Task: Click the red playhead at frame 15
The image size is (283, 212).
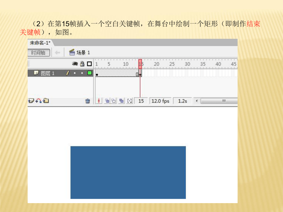Action: (x=140, y=64)
